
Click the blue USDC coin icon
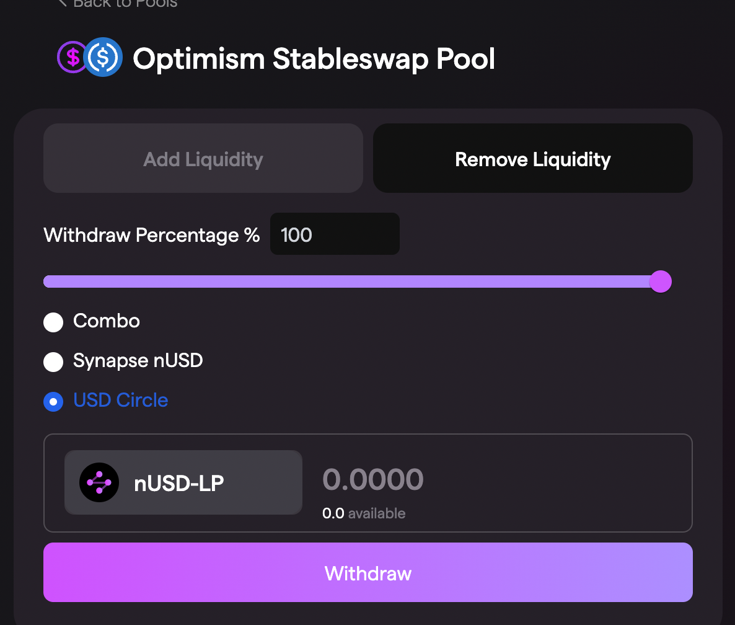pos(103,57)
